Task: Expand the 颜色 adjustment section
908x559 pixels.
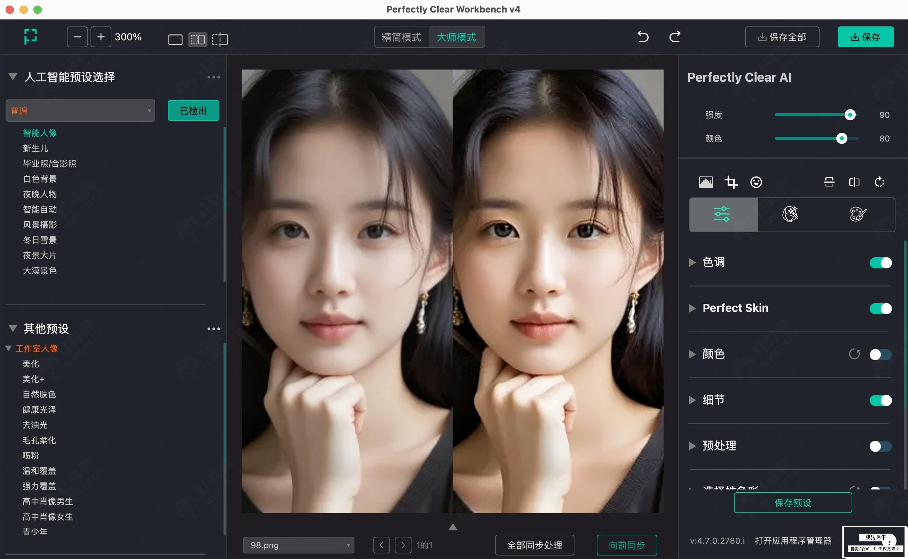Action: pyautogui.click(x=692, y=354)
